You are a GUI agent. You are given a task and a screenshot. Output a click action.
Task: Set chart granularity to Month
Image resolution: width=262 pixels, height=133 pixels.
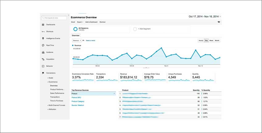[217, 41]
